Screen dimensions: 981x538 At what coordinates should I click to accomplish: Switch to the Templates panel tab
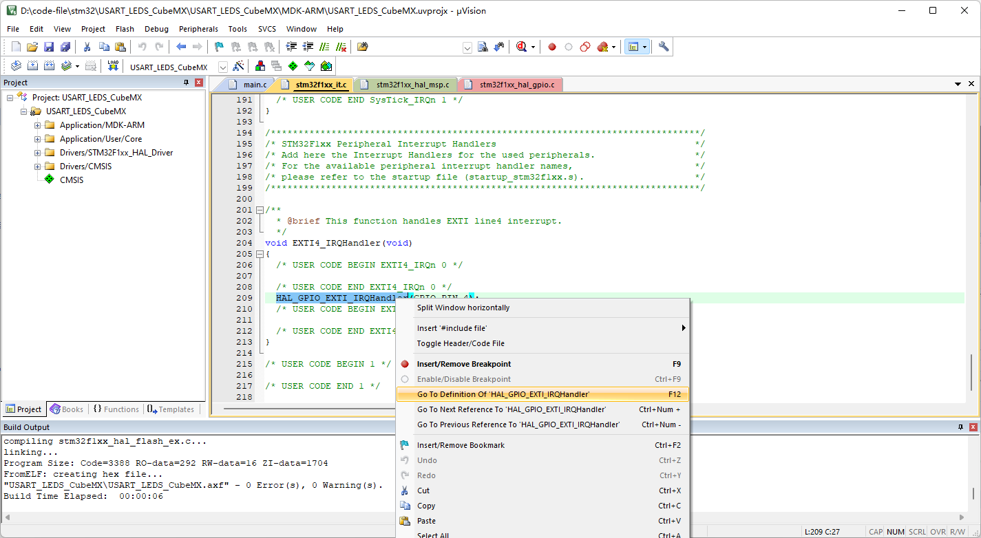[170, 409]
